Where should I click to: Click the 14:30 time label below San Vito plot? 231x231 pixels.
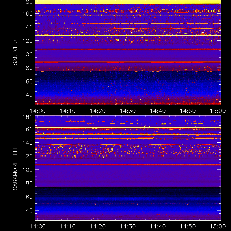128,111
